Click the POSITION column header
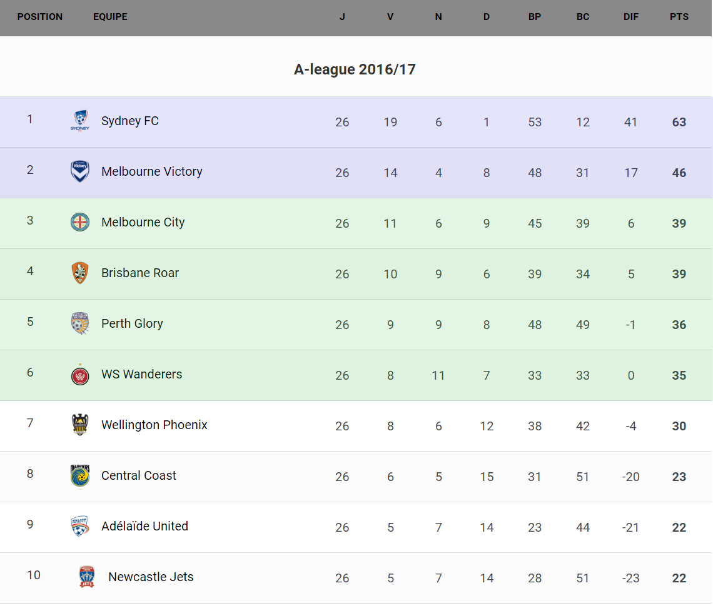Image resolution: width=713 pixels, height=608 pixels. 40,17
